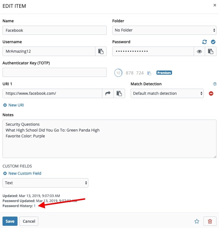The height and width of the screenshot is (228, 219).
Task: Delete this item with trash icon
Action: coord(210,221)
